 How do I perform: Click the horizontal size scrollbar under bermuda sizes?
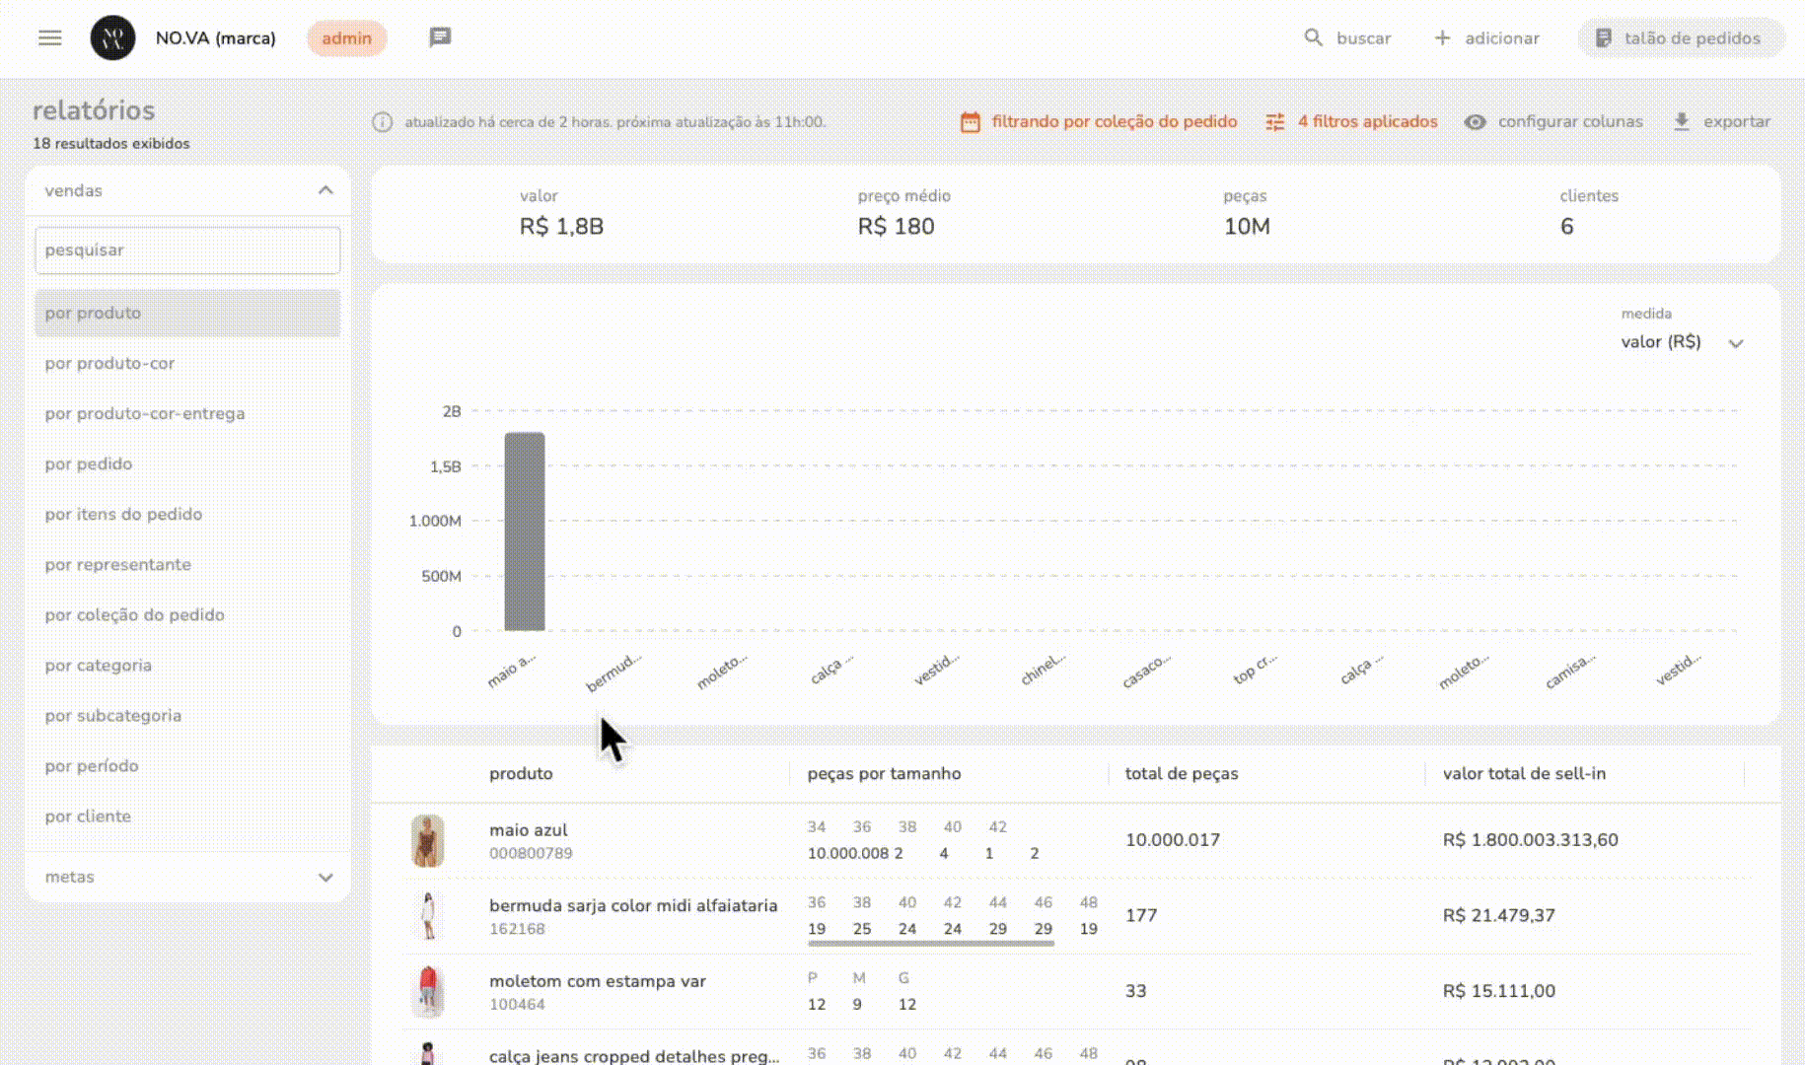pos(930,944)
